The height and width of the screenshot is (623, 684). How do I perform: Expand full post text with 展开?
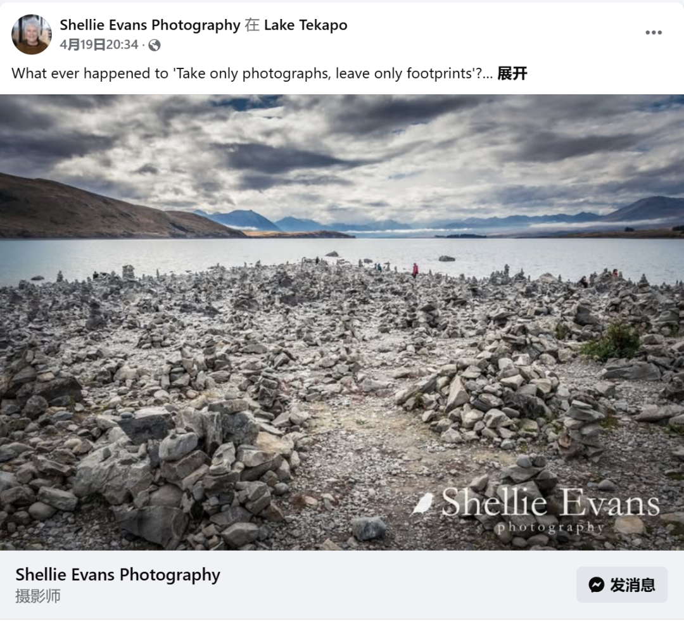click(512, 73)
